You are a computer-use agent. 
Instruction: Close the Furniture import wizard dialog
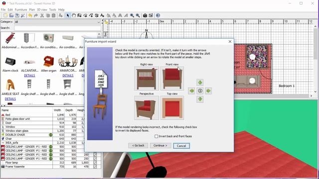click(230, 41)
